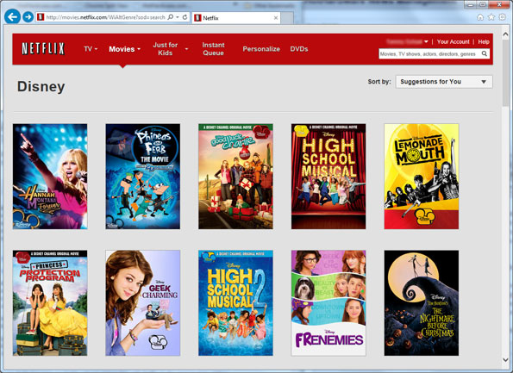Open Princess Protection Program poster
This screenshot has height=373, width=513.
click(50, 303)
